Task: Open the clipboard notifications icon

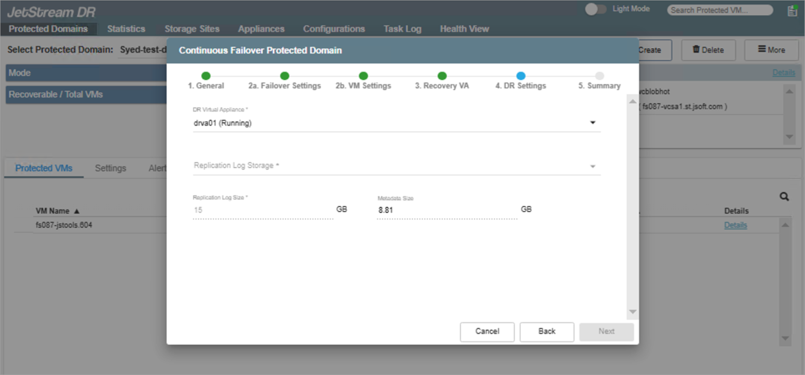Action: pos(792,11)
